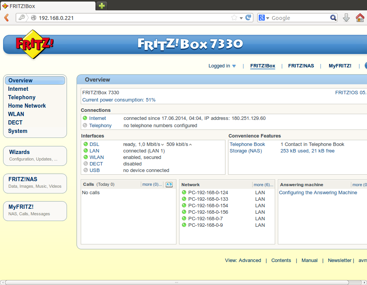This screenshot has width=367, height=285.
Task: Open Configuring the Answering Machine link
Action: click(318, 193)
